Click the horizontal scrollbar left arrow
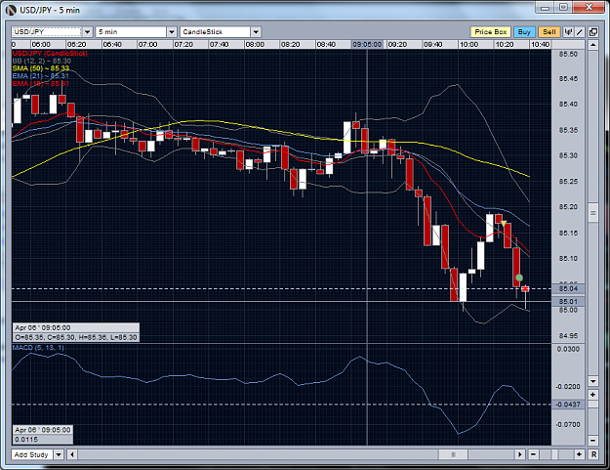Image resolution: width=610 pixels, height=470 pixels. 72,454
